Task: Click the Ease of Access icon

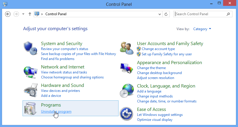Action: click(126, 114)
